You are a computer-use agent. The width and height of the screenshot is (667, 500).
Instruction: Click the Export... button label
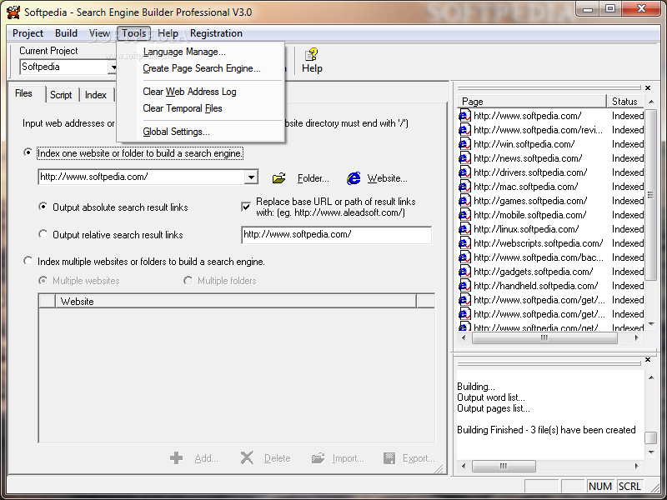tap(419, 458)
